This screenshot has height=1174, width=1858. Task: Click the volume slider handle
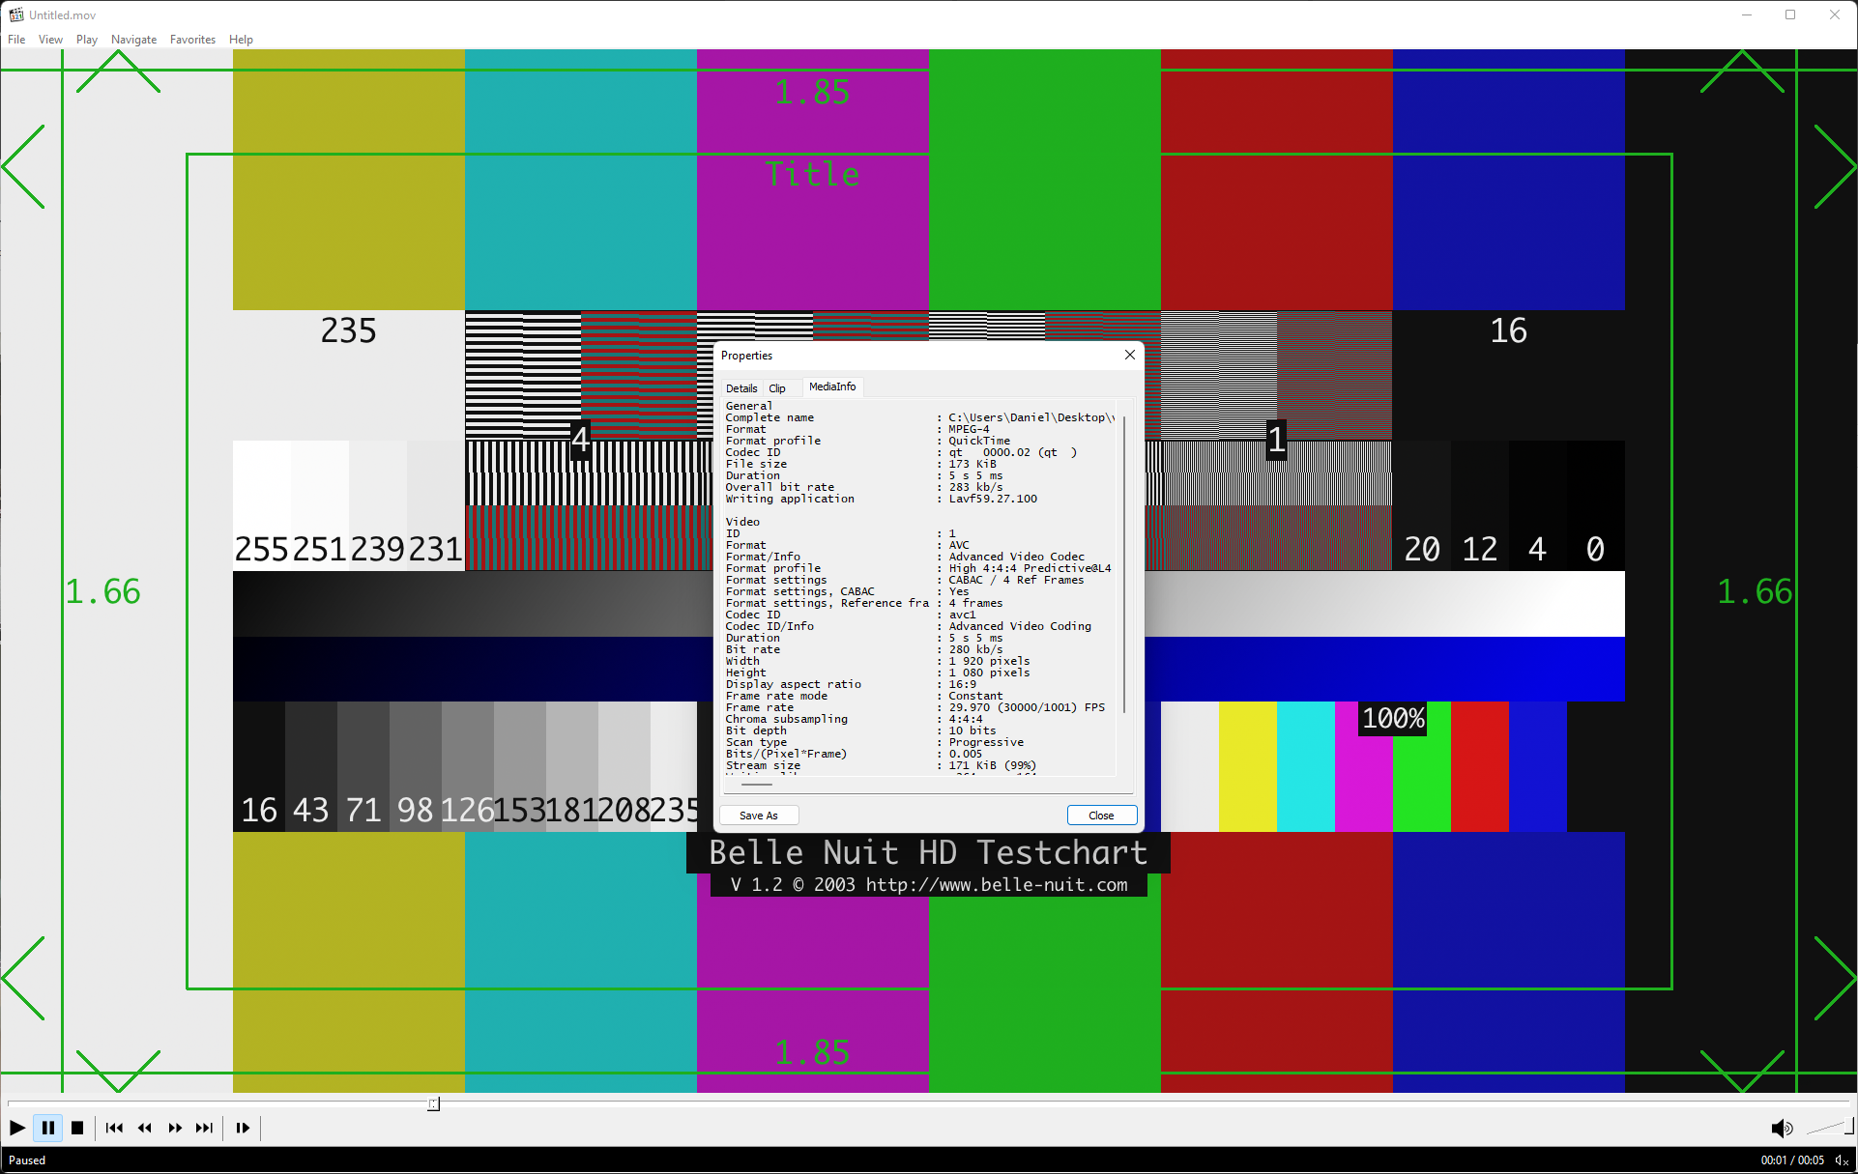(1848, 1126)
